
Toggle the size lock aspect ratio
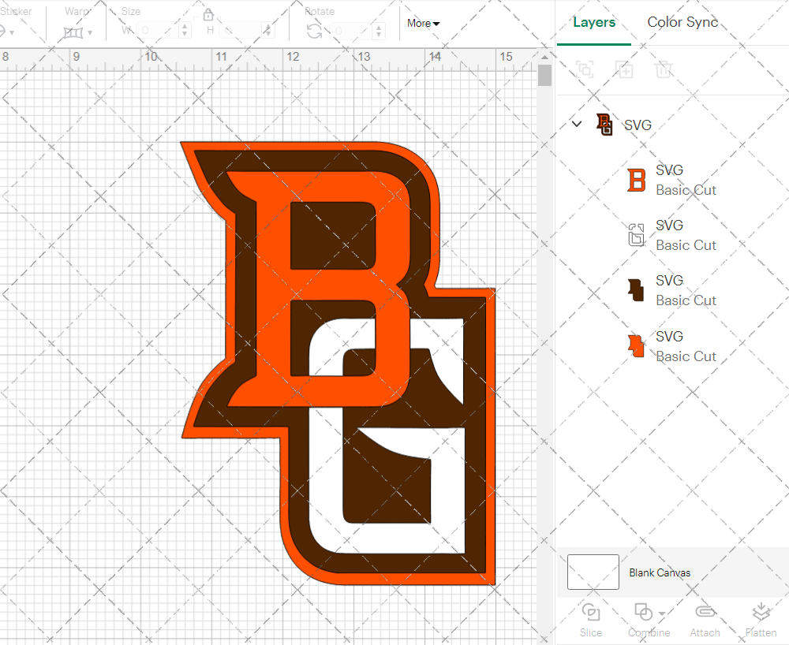click(208, 14)
